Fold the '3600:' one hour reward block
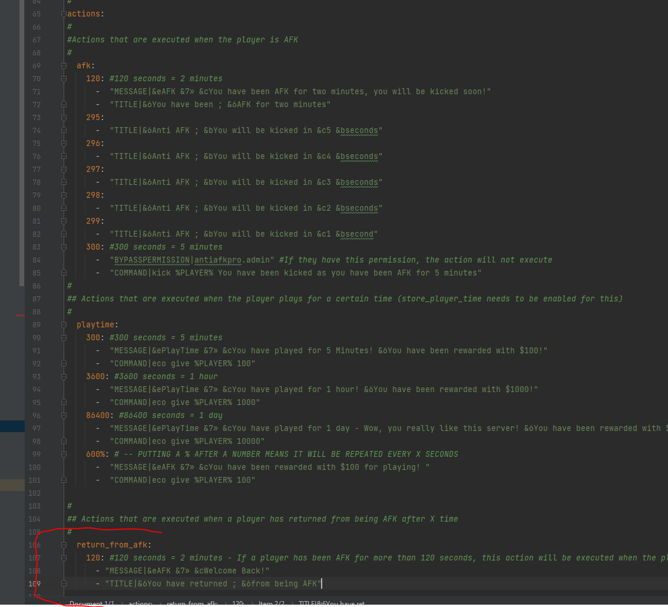This screenshot has width=668, height=607. 64,377
